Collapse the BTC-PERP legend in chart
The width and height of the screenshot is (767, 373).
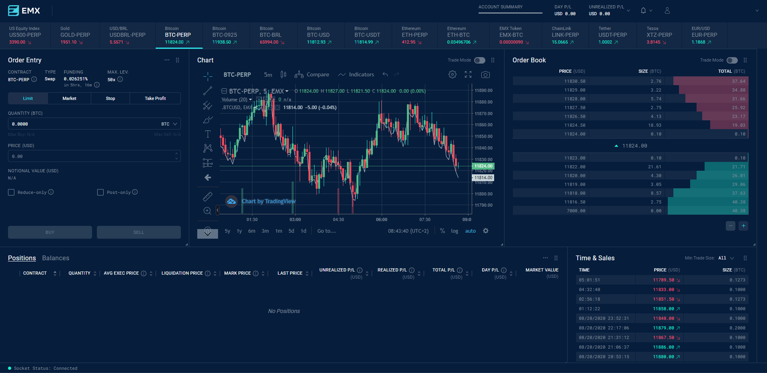pos(224,91)
